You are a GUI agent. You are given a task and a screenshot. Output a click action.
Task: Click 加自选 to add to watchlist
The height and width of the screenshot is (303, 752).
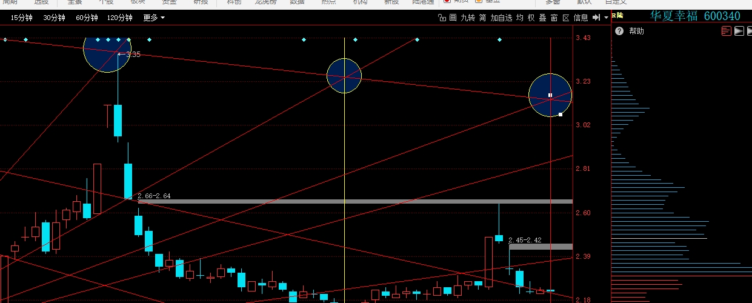click(501, 18)
